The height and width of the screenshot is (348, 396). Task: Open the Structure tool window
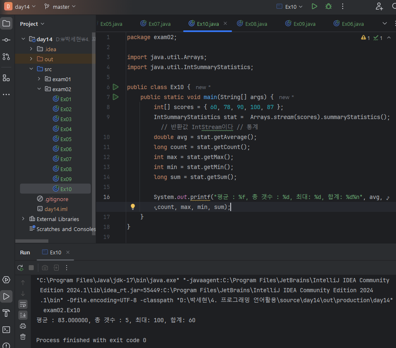point(6,78)
